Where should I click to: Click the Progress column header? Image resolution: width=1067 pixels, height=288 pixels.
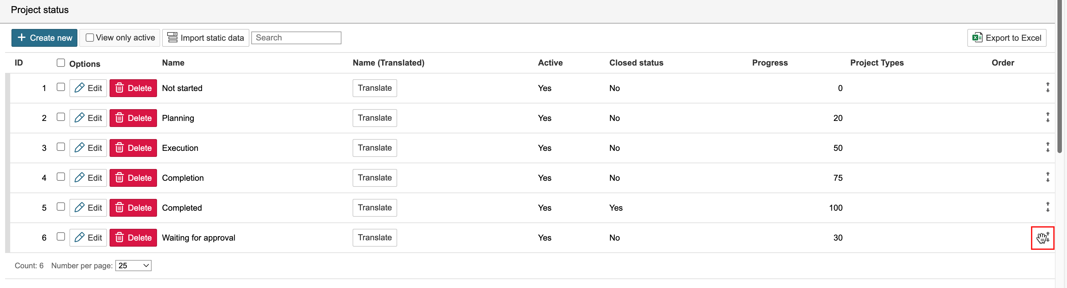click(770, 63)
